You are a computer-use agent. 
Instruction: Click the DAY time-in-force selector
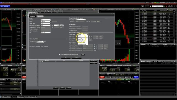coord(128,77)
